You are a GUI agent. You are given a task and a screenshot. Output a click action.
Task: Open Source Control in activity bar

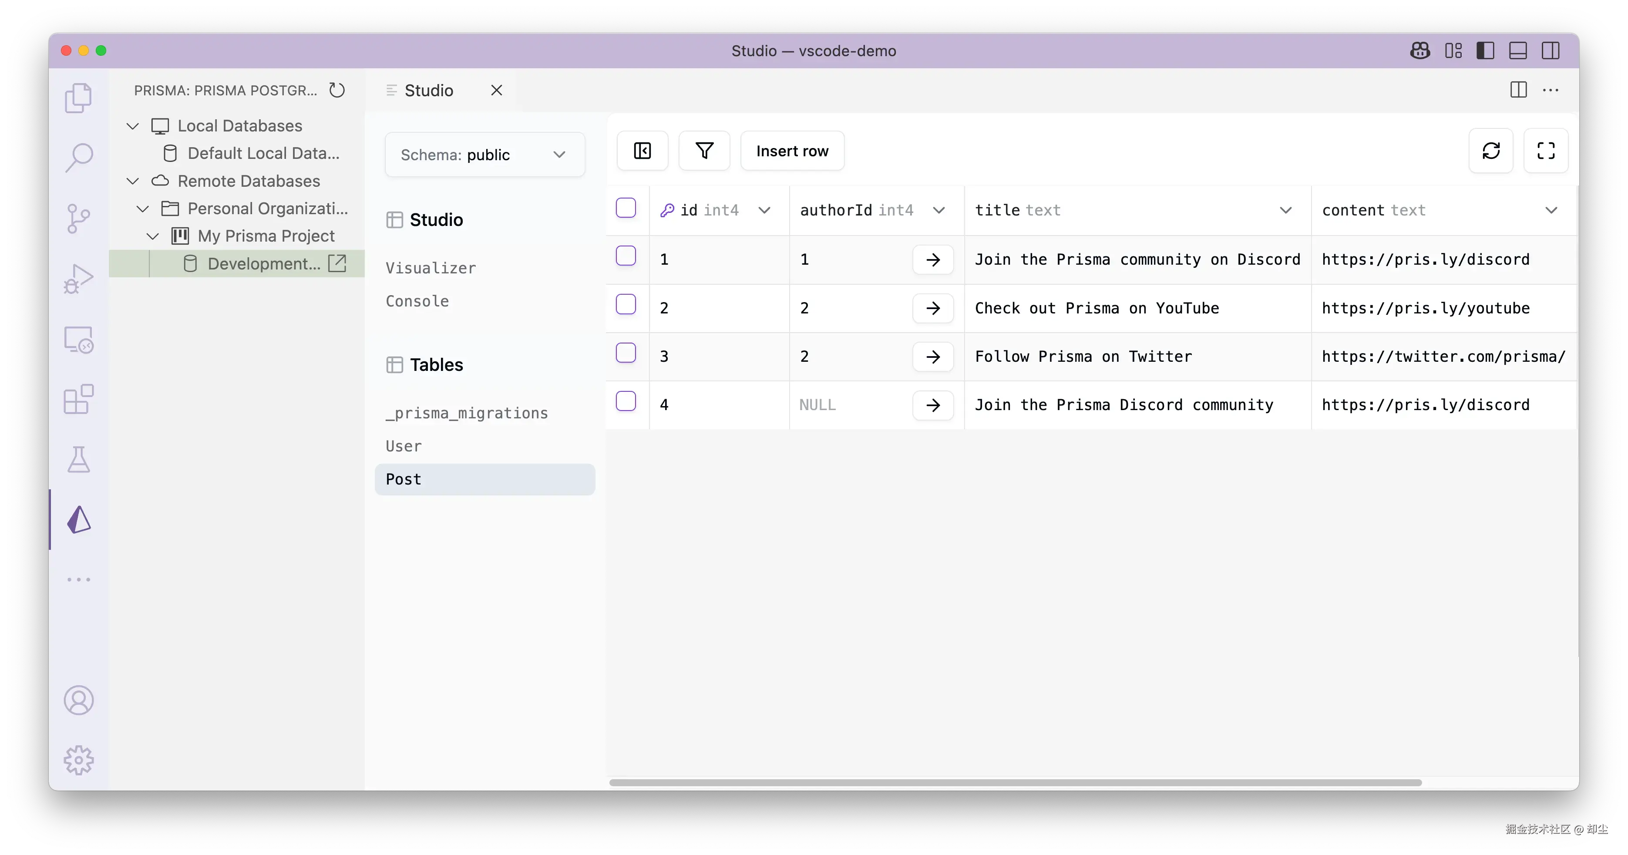(79, 219)
